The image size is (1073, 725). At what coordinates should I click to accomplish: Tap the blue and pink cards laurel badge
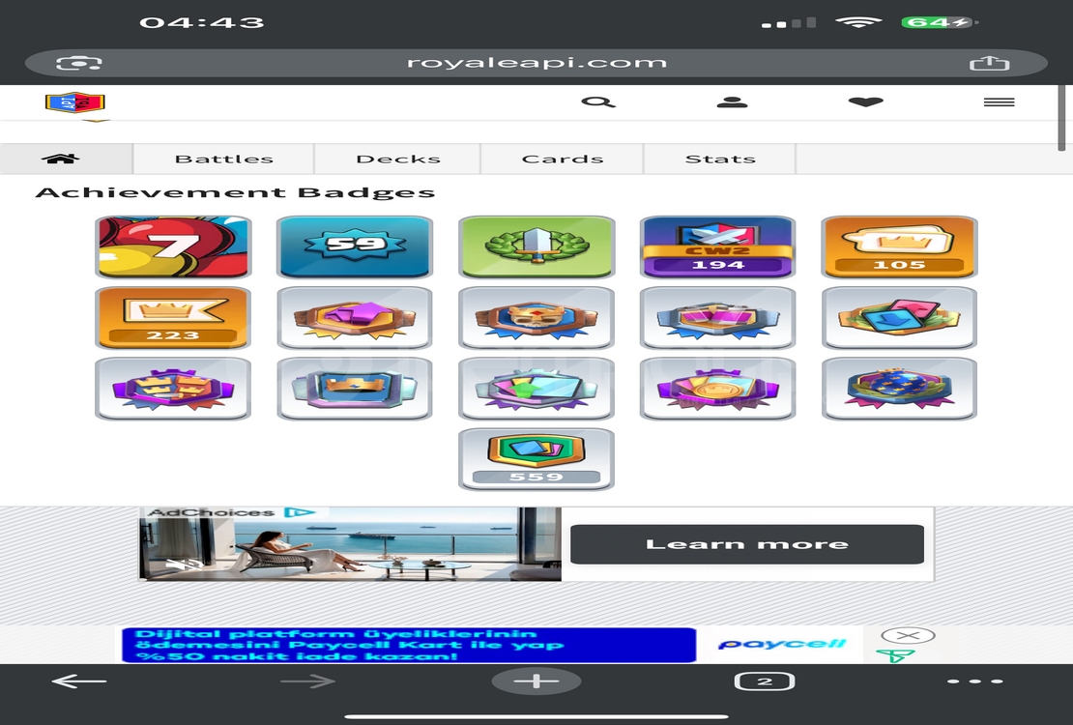tap(899, 318)
